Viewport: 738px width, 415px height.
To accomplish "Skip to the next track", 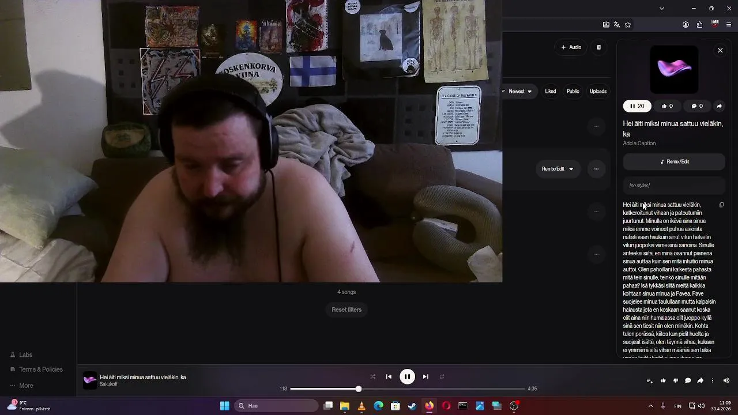I will (x=426, y=377).
